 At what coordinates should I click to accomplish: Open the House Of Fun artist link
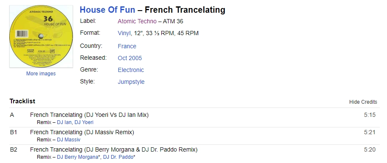[107, 10]
